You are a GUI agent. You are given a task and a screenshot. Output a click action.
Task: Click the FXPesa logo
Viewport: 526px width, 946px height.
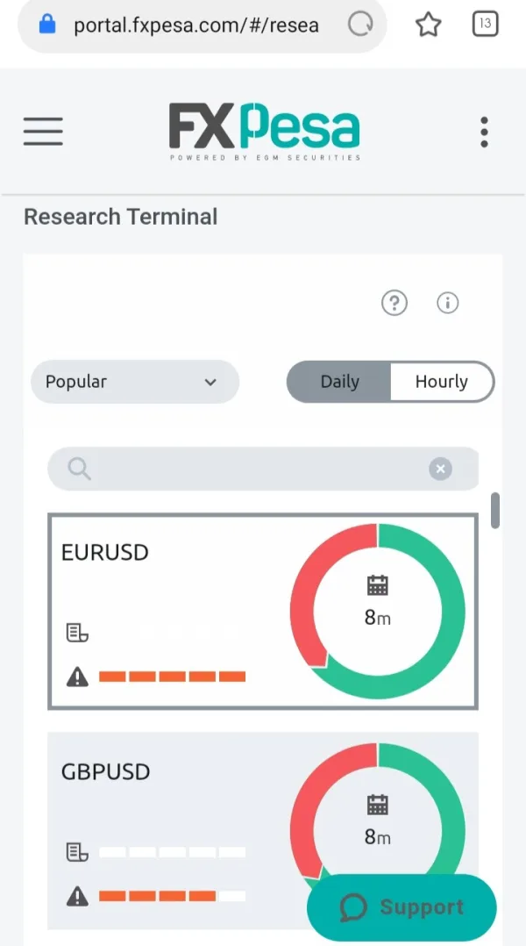tap(264, 132)
